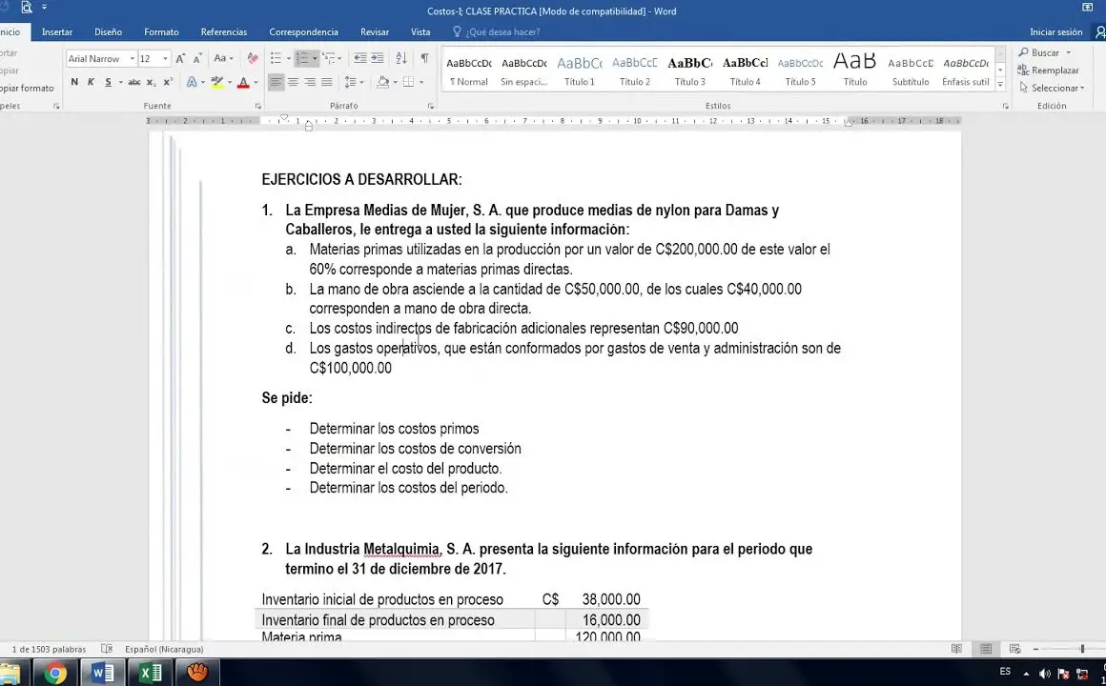
Task: Apply shading with the paint bucket icon
Action: coord(383,83)
